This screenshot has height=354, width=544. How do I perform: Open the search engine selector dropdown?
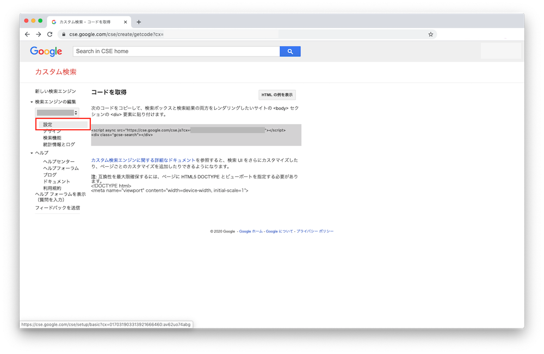pyautogui.click(x=57, y=112)
